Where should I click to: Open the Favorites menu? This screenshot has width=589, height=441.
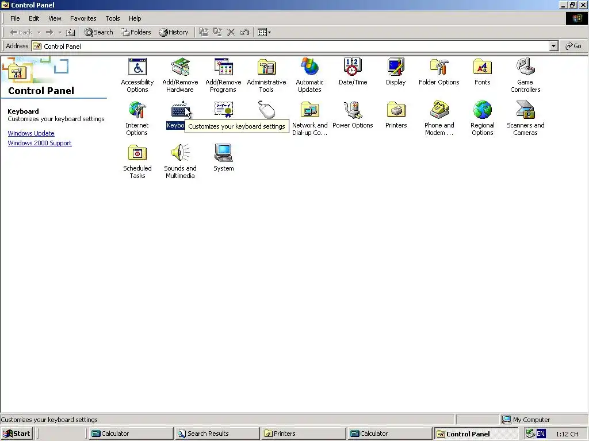pyautogui.click(x=83, y=18)
